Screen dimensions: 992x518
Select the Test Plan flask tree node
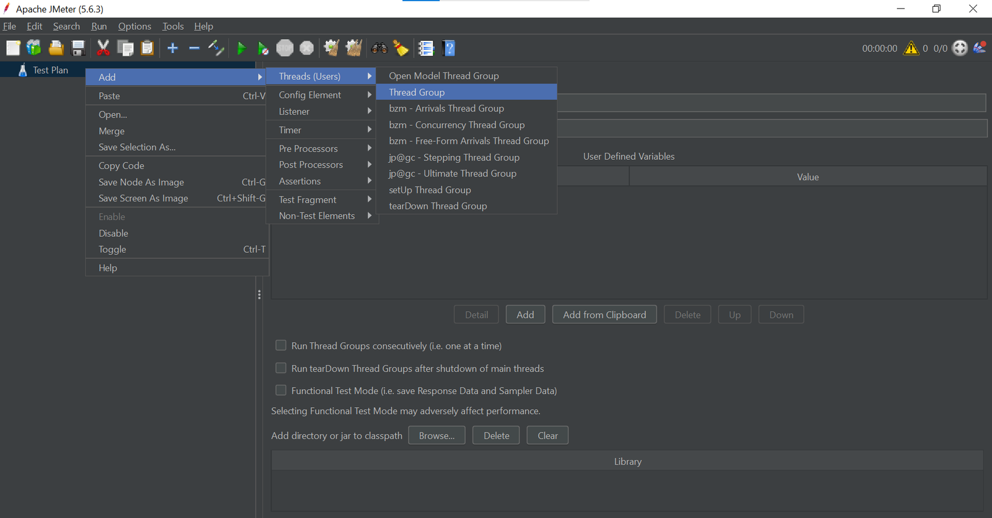point(43,70)
